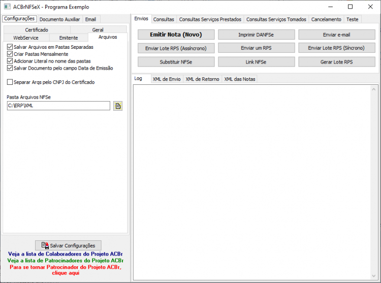Open Consultas Serviços Tomados tab

pyautogui.click(x=276, y=19)
